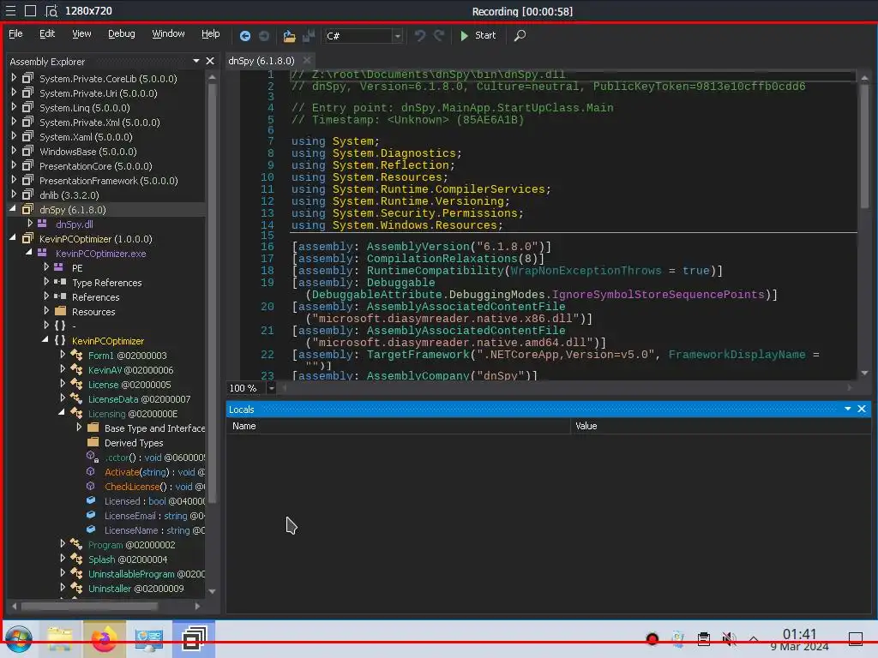This screenshot has height=658, width=878.
Task: Click the Form1 class icon
Action: tap(76, 355)
